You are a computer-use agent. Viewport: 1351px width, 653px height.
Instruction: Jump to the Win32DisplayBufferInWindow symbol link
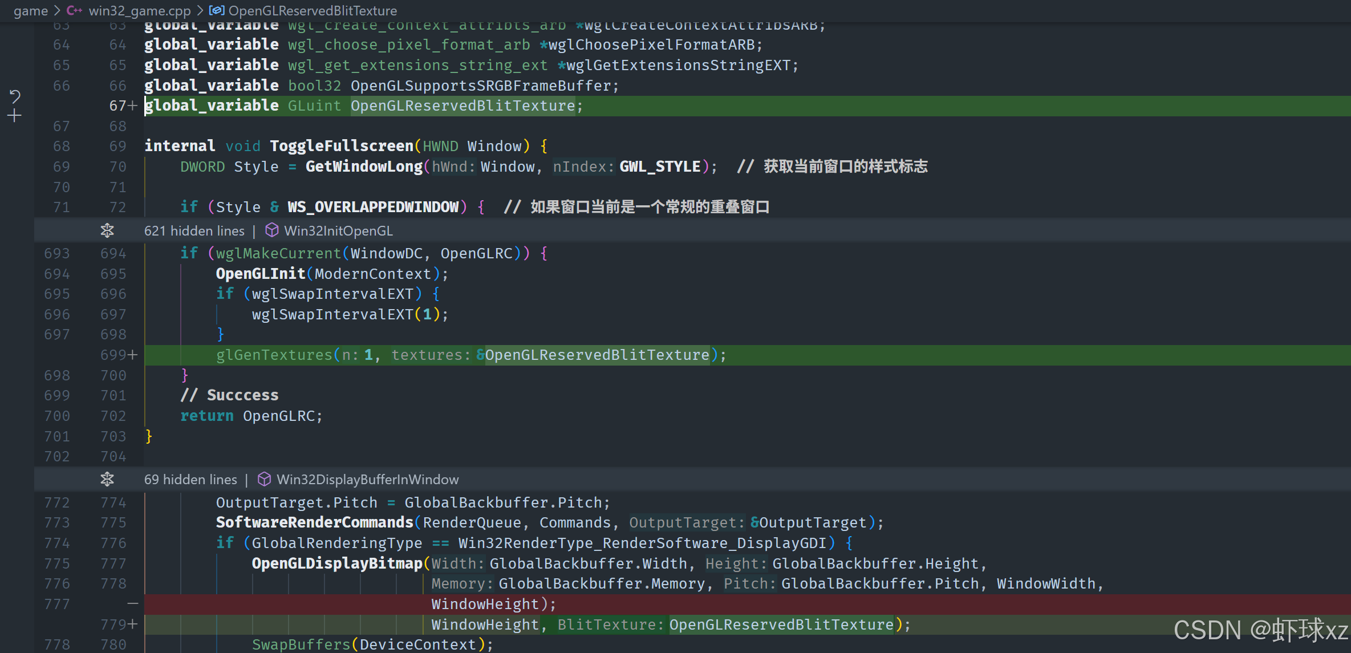(x=367, y=480)
